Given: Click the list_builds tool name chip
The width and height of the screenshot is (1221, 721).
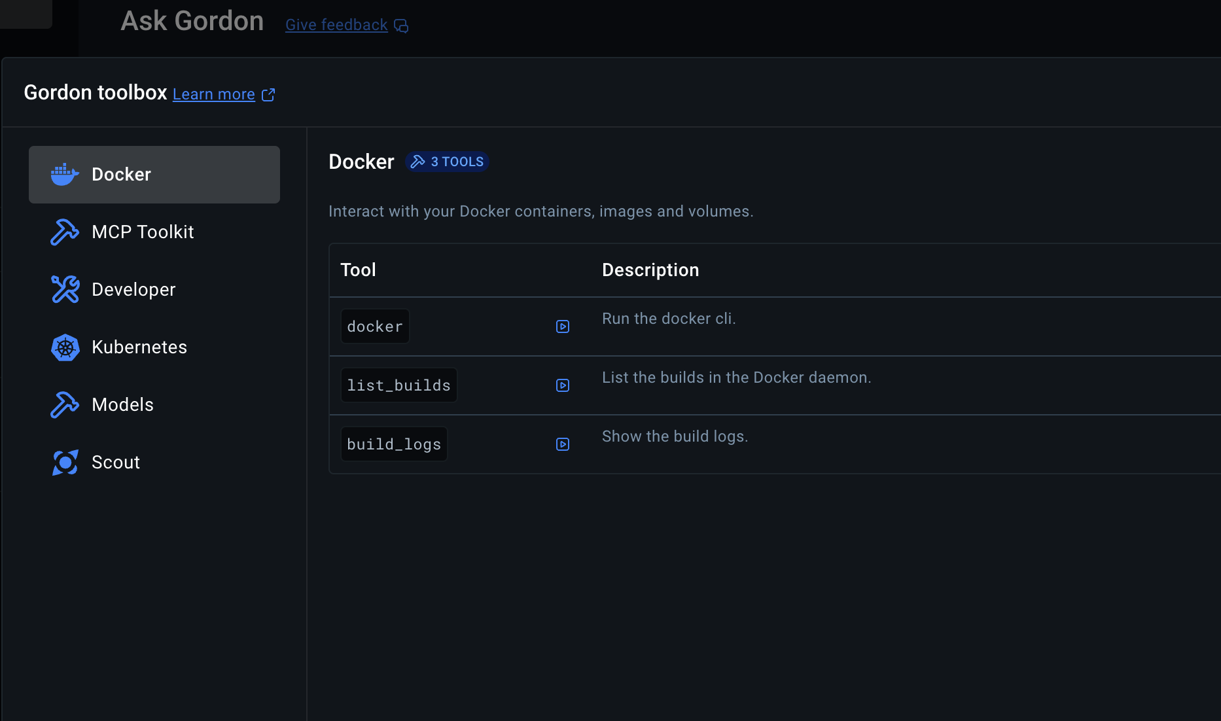Looking at the screenshot, I should (399, 385).
